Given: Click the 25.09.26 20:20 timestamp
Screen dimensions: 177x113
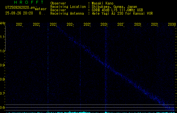Looking at the screenshot, I should pyautogui.click(x=19, y=13).
